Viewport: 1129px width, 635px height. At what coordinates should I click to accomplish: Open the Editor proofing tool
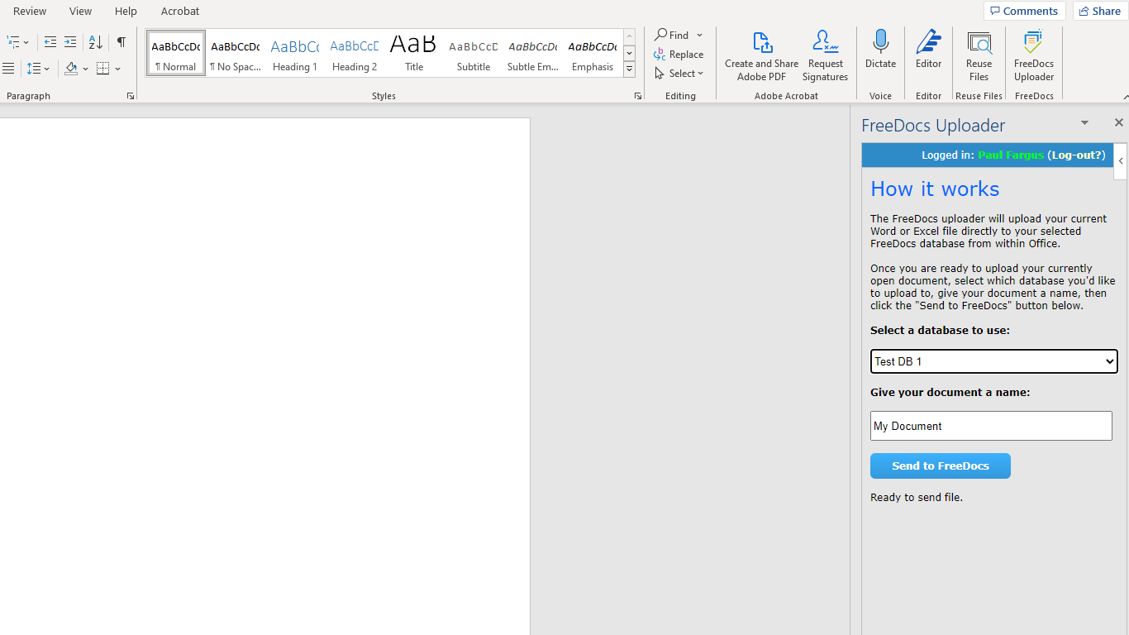click(x=928, y=50)
